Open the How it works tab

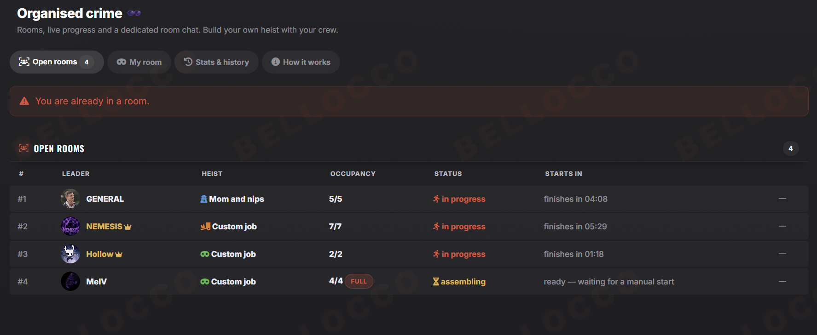pos(301,62)
